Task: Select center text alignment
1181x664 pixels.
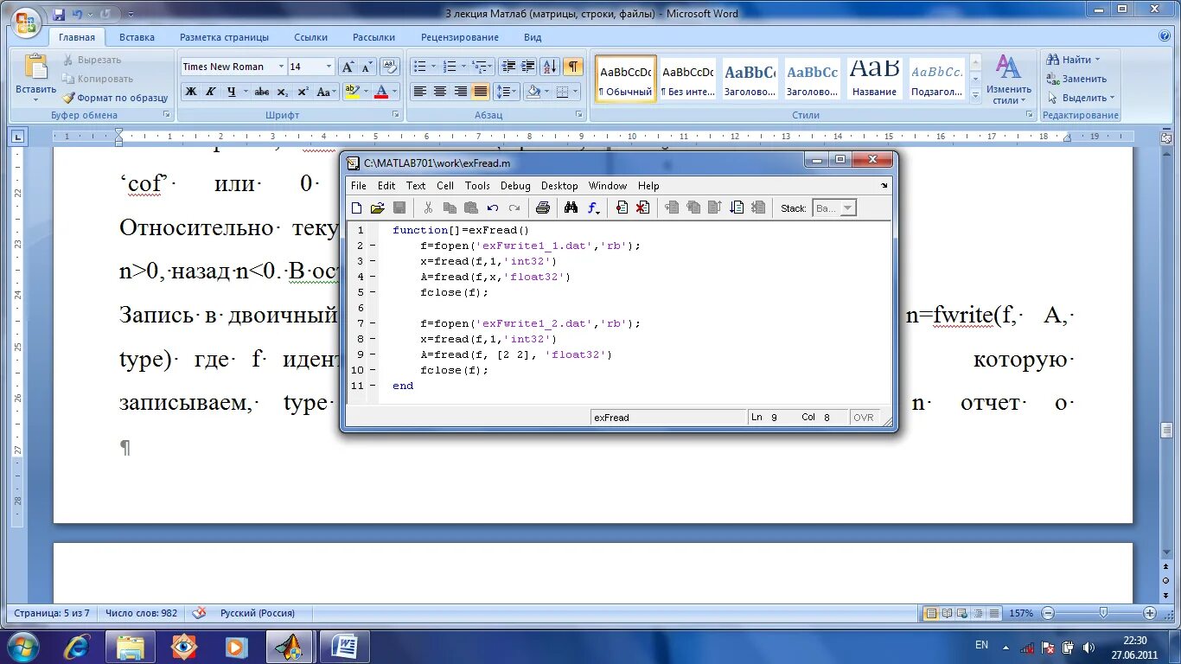Action: pos(440,92)
